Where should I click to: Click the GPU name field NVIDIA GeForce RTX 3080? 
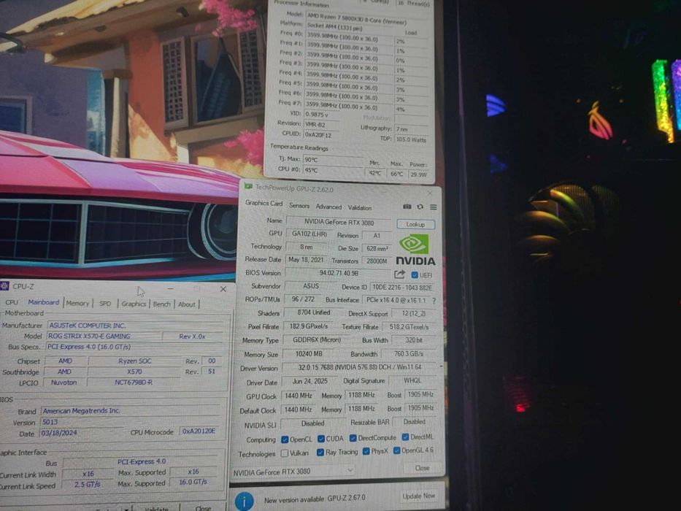(339, 222)
